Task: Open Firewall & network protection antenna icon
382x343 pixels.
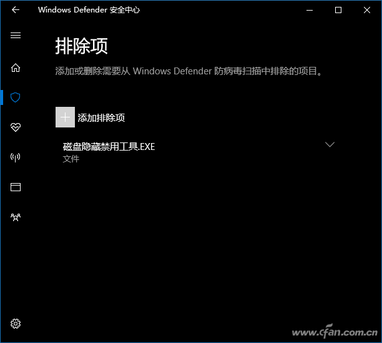Action: click(16, 157)
